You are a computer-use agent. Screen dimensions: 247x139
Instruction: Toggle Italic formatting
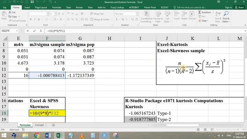coord(35,19)
